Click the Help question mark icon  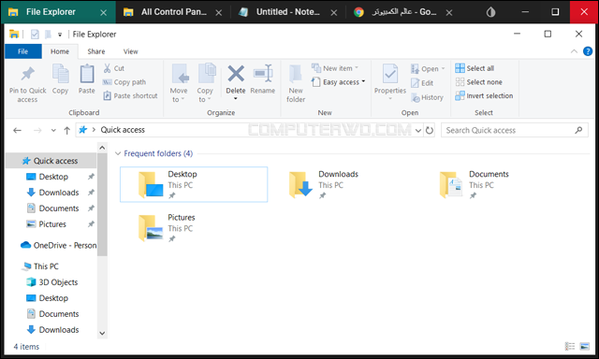588,51
